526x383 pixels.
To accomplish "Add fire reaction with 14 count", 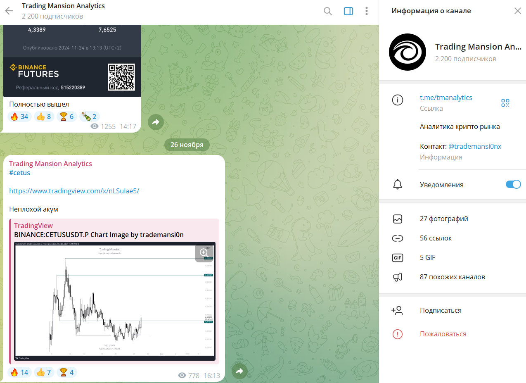I will [x=19, y=372].
